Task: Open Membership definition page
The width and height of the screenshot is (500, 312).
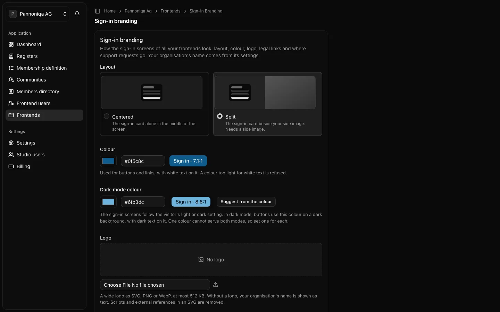Action: pyautogui.click(x=44, y=68)
